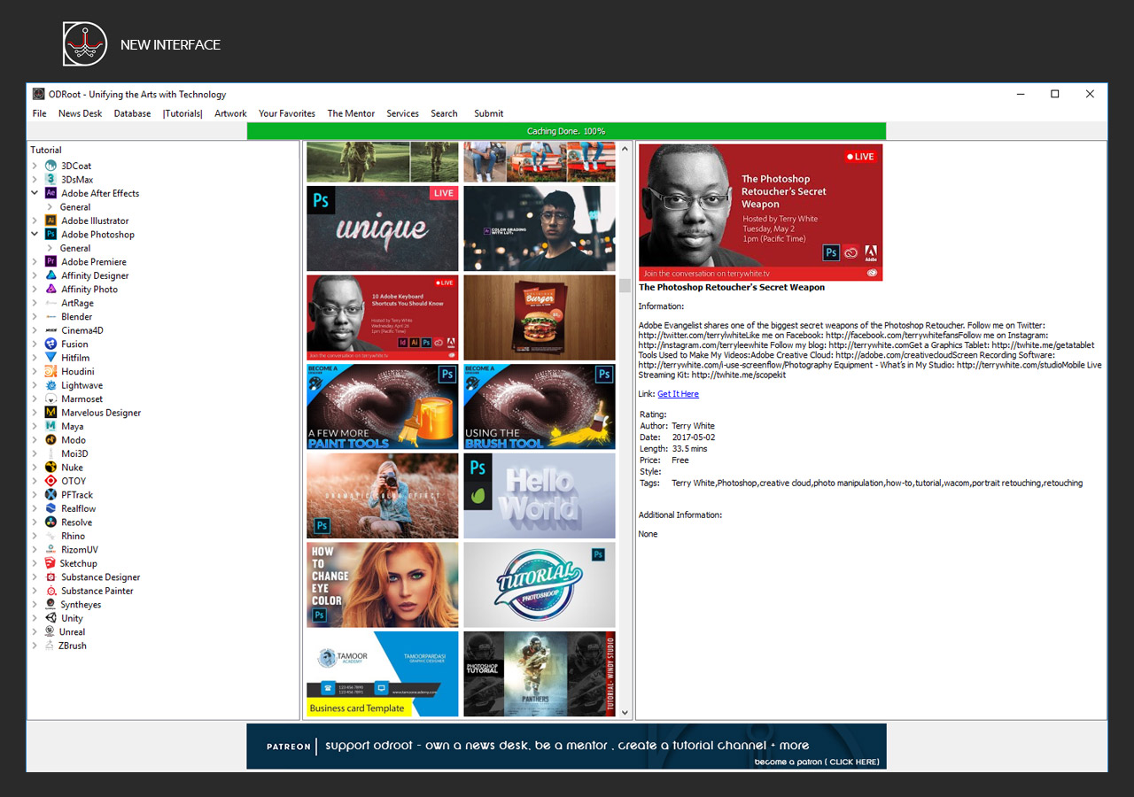Expand the Maya tree node
Image resolution: width=1134 pixels, height=797 pixels.
click(35, 427)
